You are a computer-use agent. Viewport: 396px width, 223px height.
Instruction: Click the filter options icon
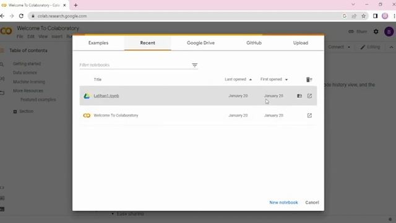(x=194, y=65)
